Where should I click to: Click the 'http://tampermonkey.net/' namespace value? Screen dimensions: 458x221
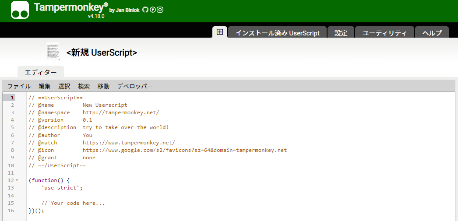[x=121, y=112]
